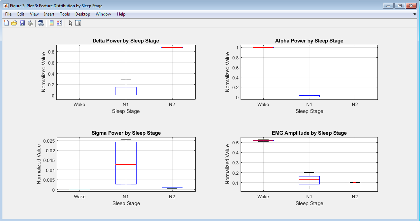Open the Help menu
The image size is (420, 221).
point(121,14)
